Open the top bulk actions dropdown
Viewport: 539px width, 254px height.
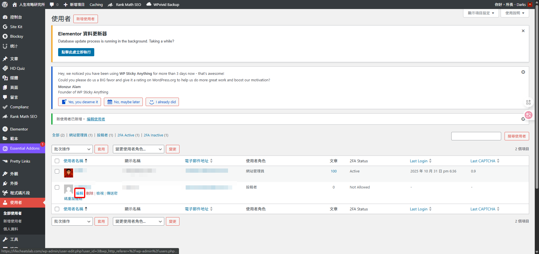point(72,149)
